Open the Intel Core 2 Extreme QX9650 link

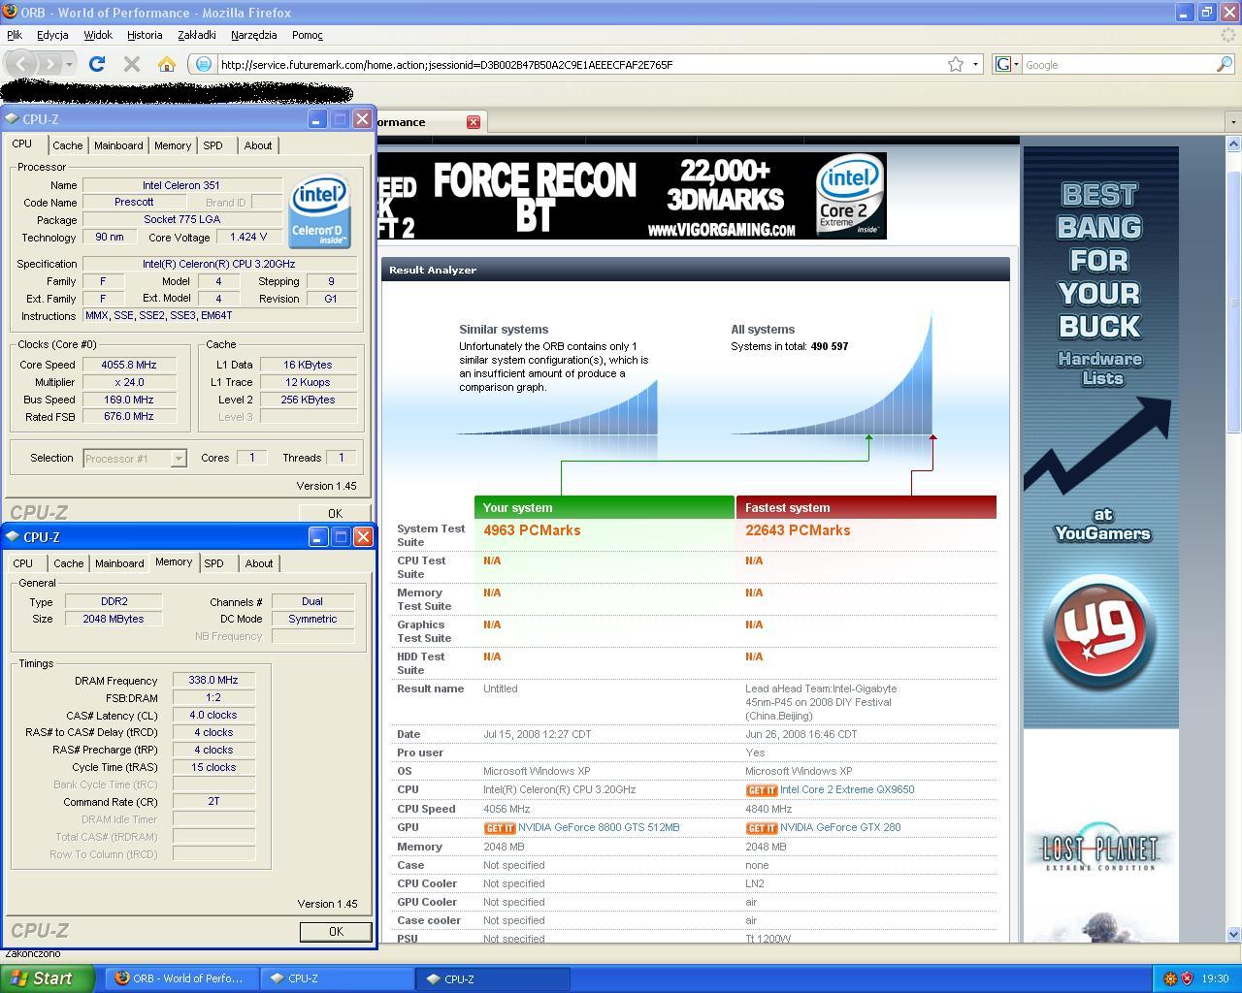pyautogui.click(x=847, y=789)
